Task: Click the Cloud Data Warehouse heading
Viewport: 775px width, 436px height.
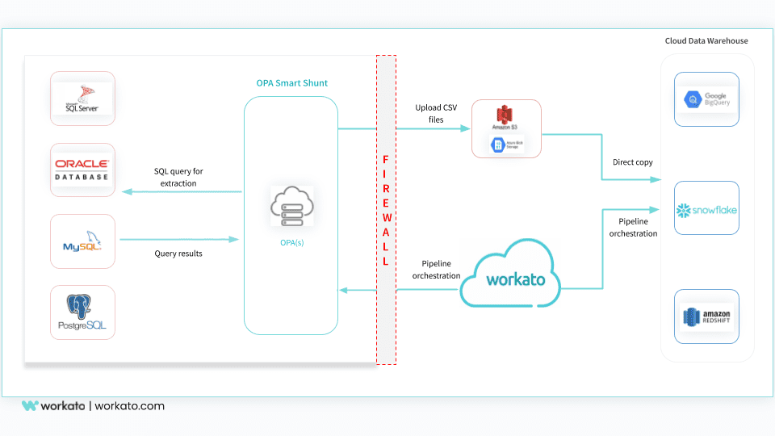Action: pyautogui.click(x=706, y=41)
